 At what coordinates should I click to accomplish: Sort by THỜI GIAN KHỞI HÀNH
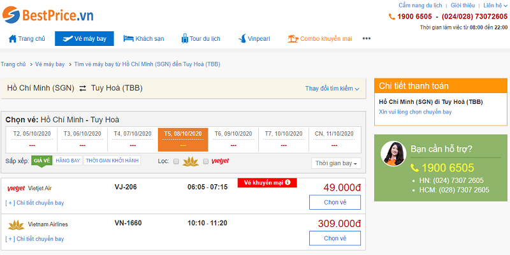(112, 161)
